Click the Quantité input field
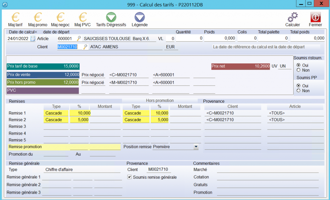330x200 pixels. [189, 39]
